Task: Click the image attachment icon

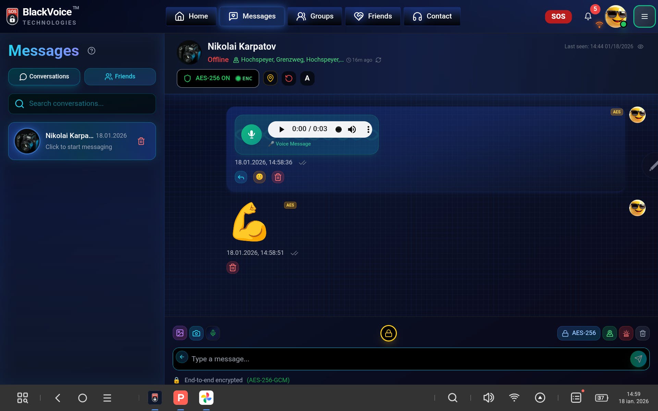Action: point(180,333)
